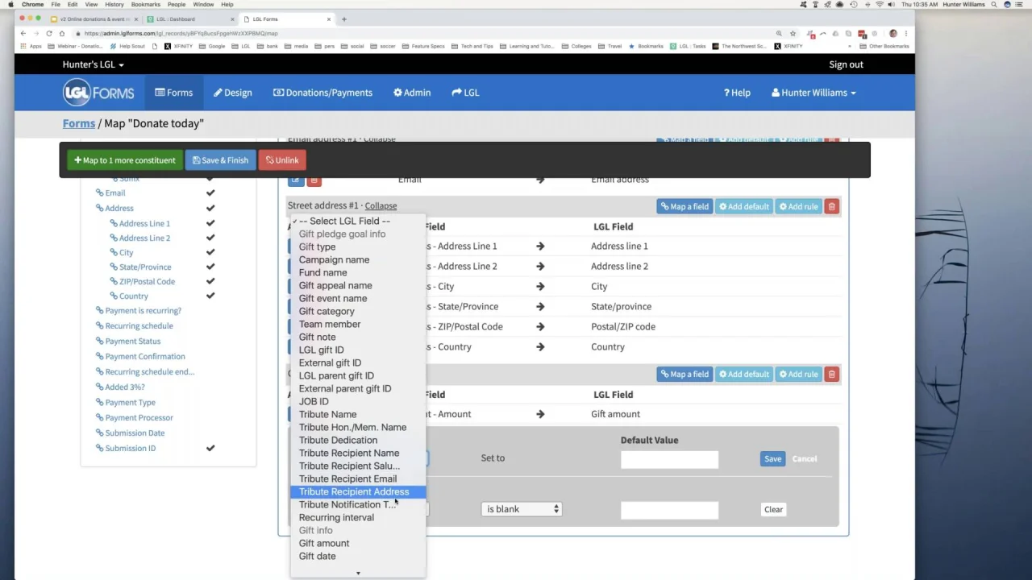Select 'Tribute Recipient Address' from the list
This screenshot has width=1032, height=580.
point(358,491)
